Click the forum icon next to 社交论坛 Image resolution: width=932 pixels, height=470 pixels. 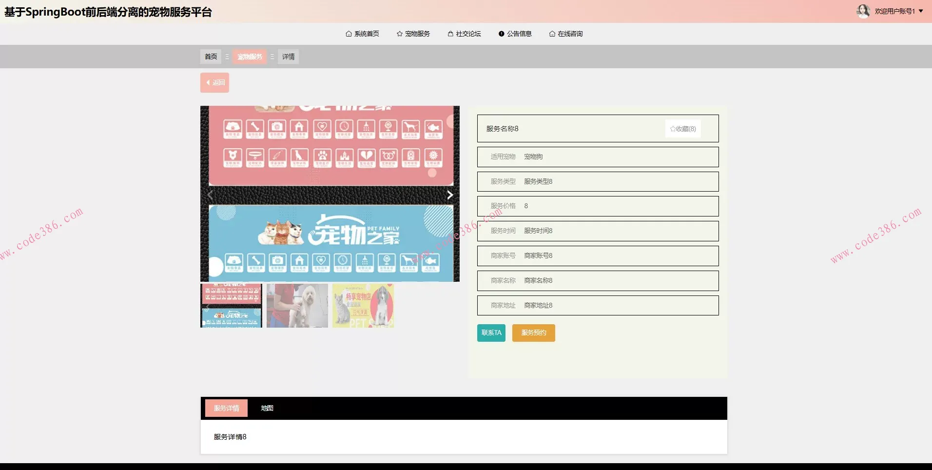(x=449, y=34)
